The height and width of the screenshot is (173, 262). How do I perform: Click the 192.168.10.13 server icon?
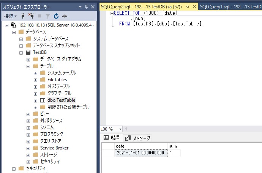point(14,25)
